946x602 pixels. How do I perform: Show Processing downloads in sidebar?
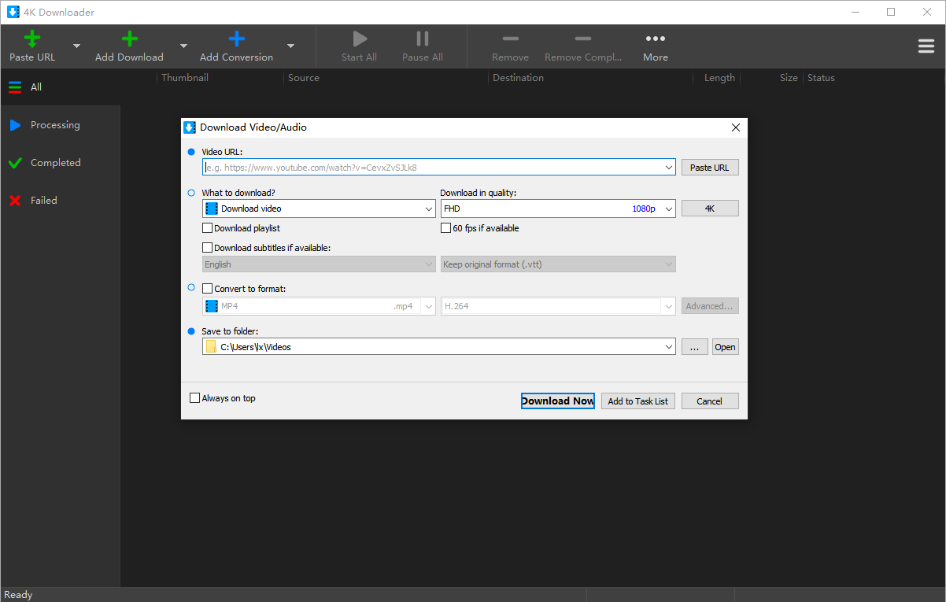(61, 125)
